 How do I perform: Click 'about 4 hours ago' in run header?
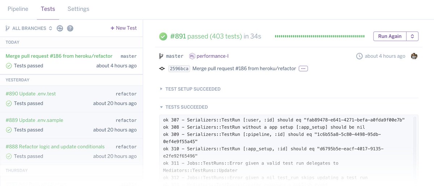pyautogui.click(x=385, y=56)
